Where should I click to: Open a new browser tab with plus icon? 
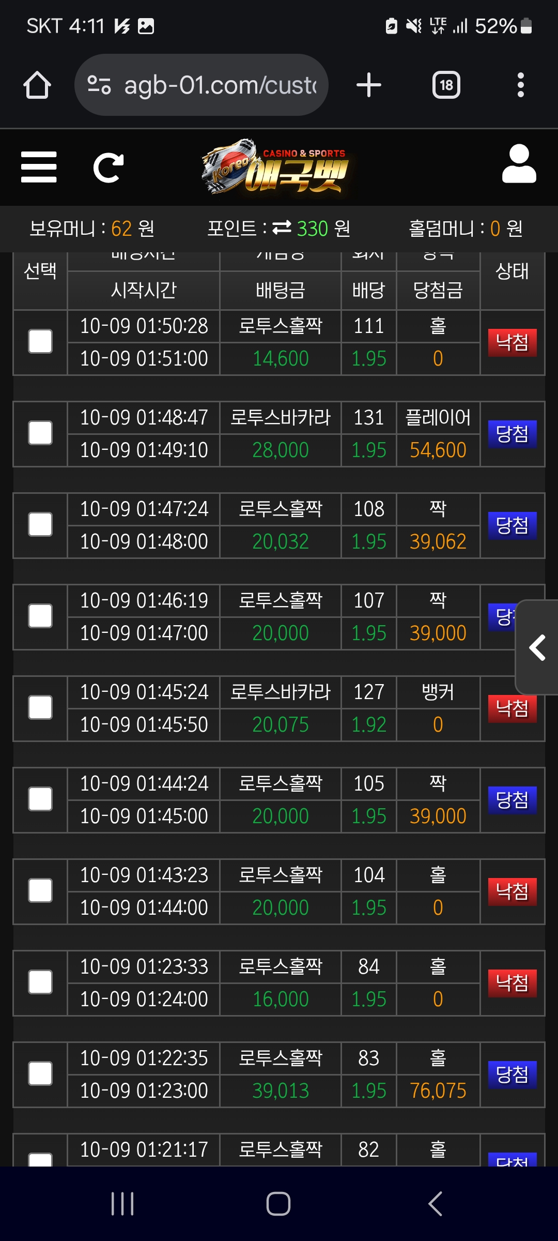369,85
